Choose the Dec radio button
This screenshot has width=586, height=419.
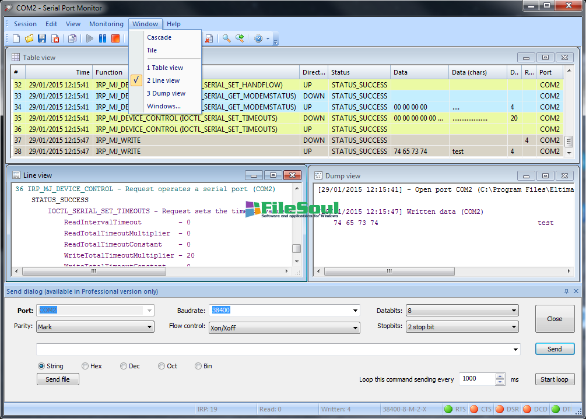coord(124,366)
